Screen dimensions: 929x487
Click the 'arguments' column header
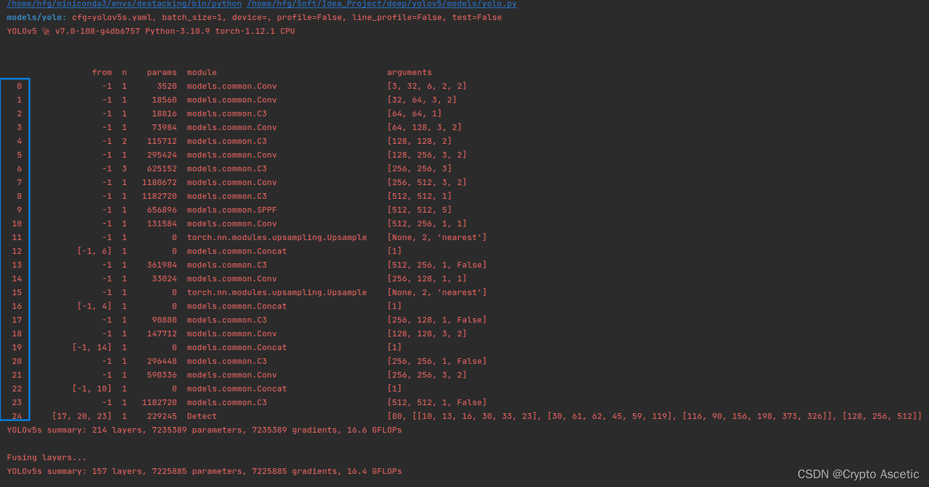pos(409,73)
